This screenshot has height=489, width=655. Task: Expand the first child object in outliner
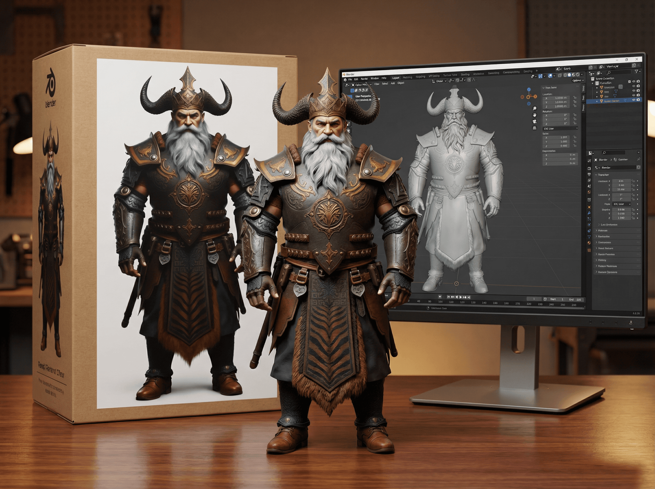[597, 88]
